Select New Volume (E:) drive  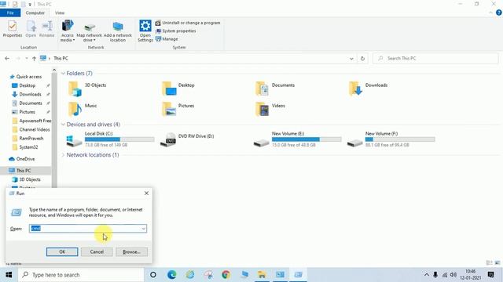297,139
